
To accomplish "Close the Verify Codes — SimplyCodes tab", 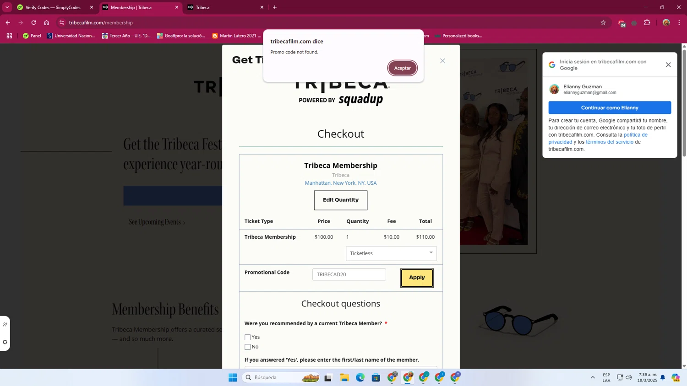I will click(x=92, y=7).
